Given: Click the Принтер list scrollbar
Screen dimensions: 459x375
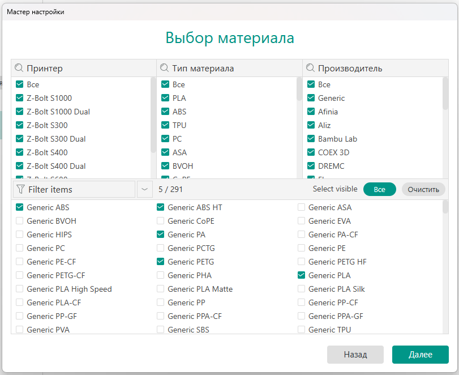Looking at the screenshot, I should (x=153, y=115).
